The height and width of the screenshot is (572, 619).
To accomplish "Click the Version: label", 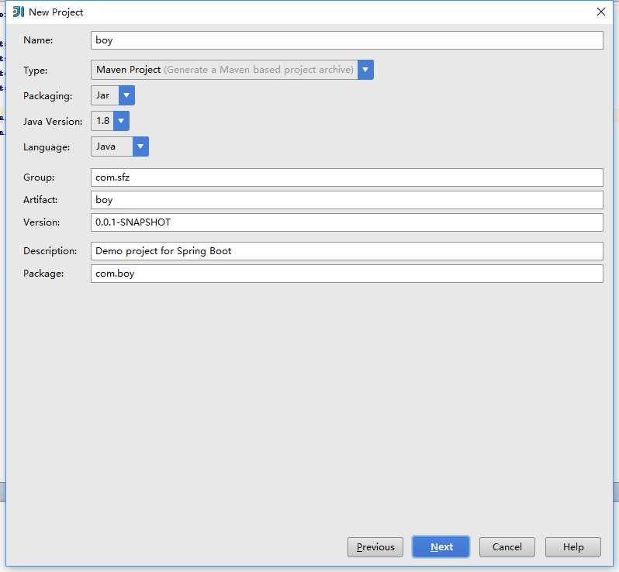I will (41, 222).
